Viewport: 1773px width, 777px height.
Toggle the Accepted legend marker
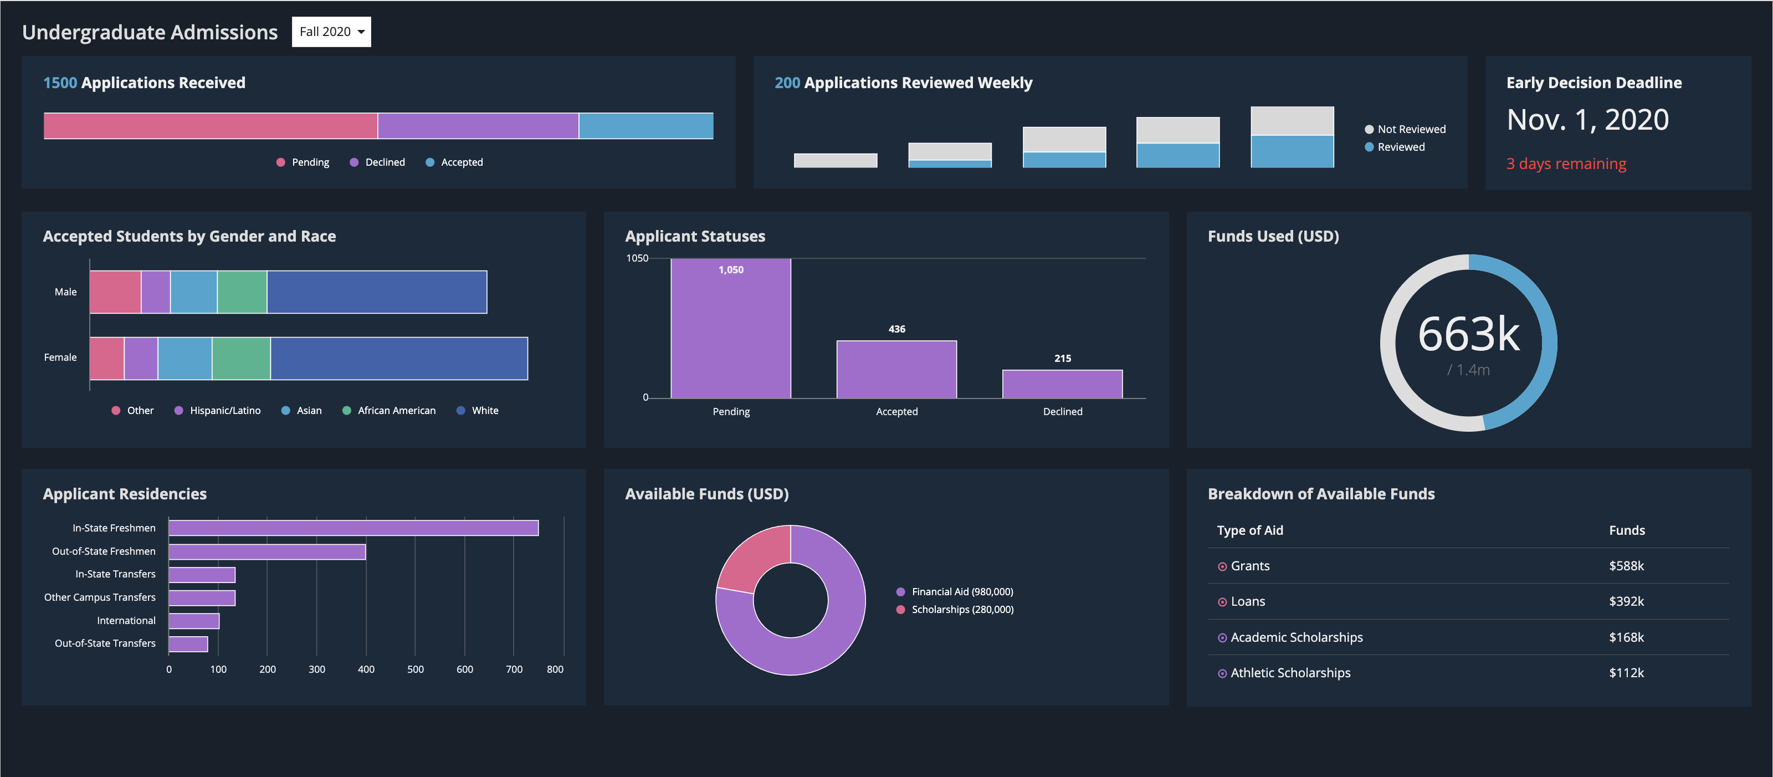(430, 162)
